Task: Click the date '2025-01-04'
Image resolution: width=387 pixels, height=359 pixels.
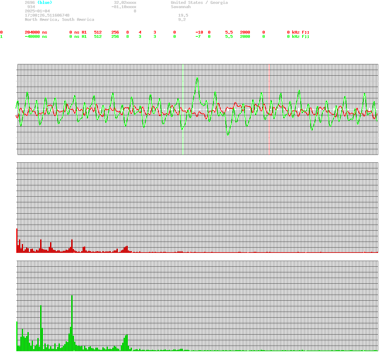Action: coord(37,11)
